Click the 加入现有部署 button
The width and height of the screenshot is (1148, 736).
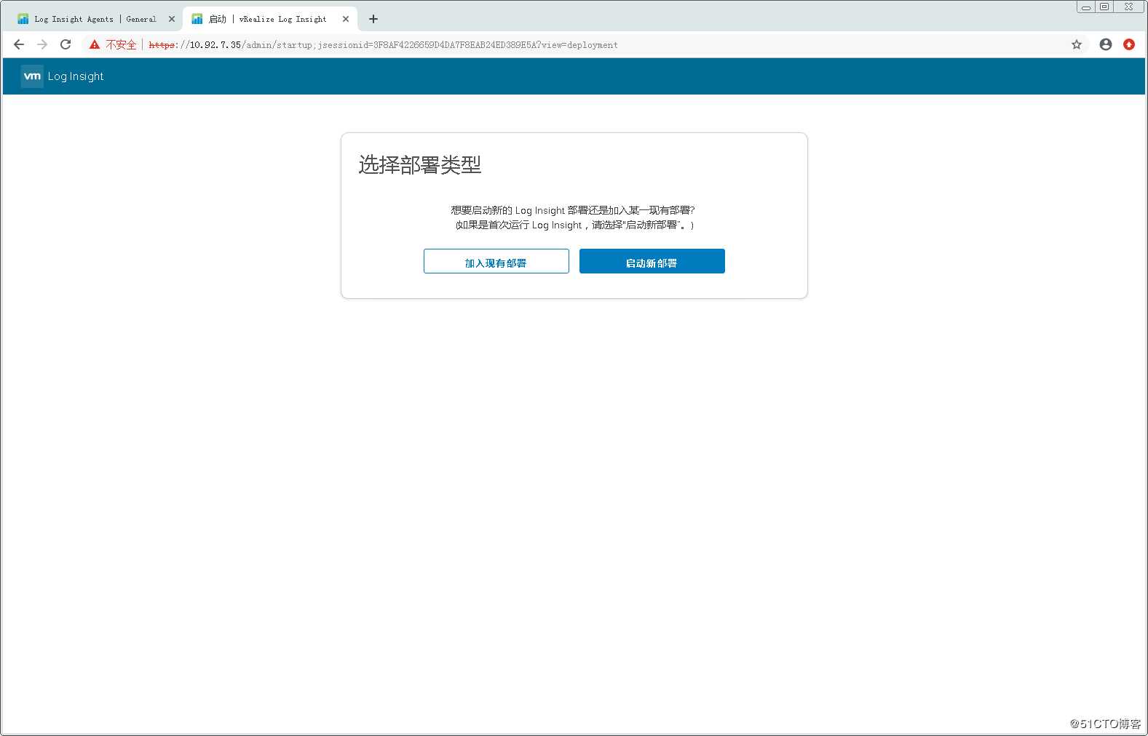pos(496,261)
